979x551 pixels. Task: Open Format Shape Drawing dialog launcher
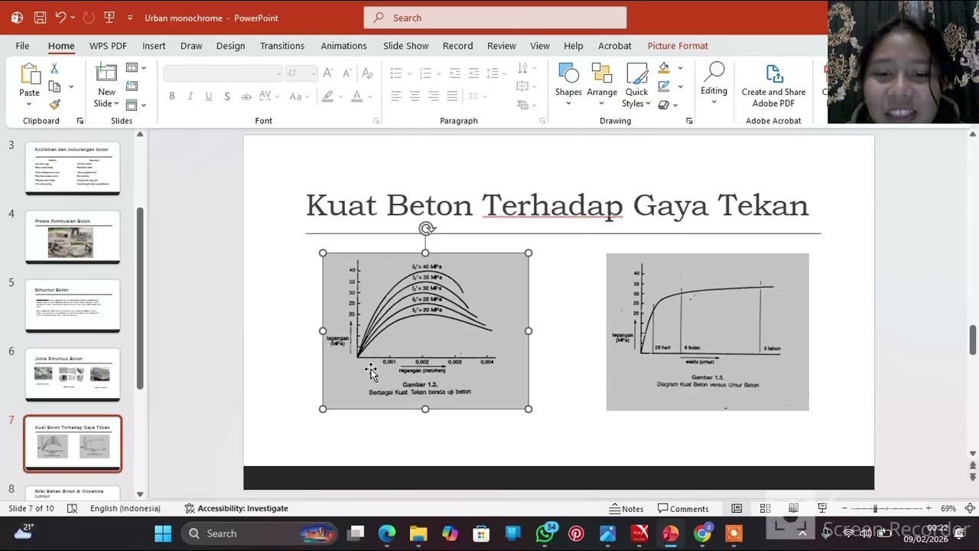(x=689, y=121)
